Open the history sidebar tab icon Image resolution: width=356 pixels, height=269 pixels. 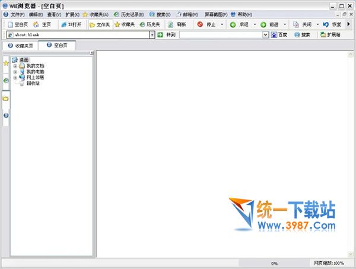[x=6, y=80]
